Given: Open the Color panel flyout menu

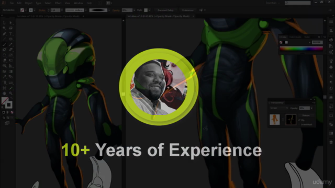Looking at the screenshot, I should (x=325, y=37).
